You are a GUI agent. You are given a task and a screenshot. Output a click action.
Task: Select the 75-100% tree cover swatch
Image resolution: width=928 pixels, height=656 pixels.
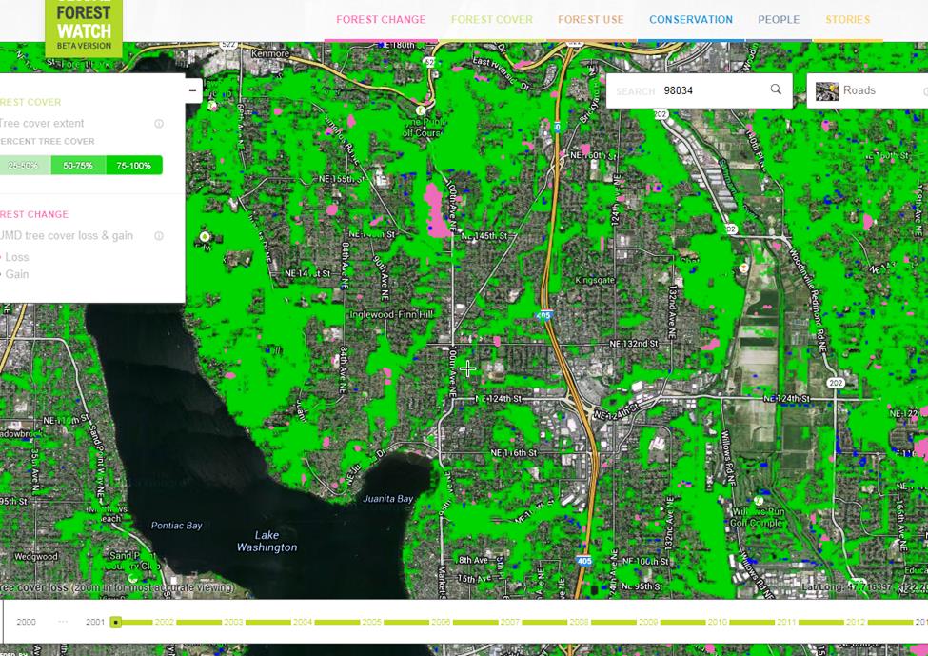click(133, 165)
